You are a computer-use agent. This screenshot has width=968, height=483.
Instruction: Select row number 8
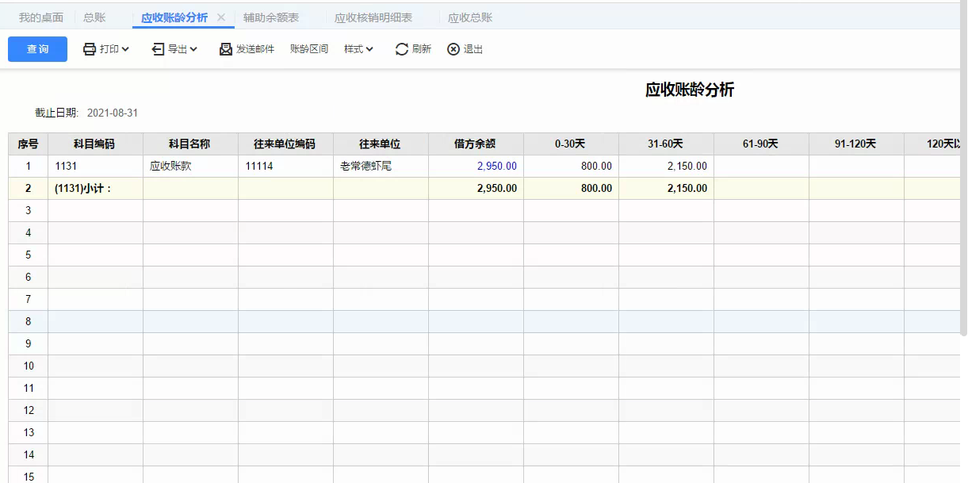[x=28, y=321]
